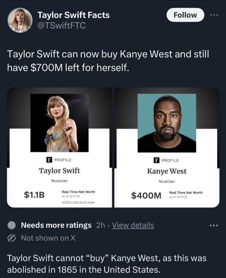
Task: Click the $400M net worth figure
Action: point(146,195)
